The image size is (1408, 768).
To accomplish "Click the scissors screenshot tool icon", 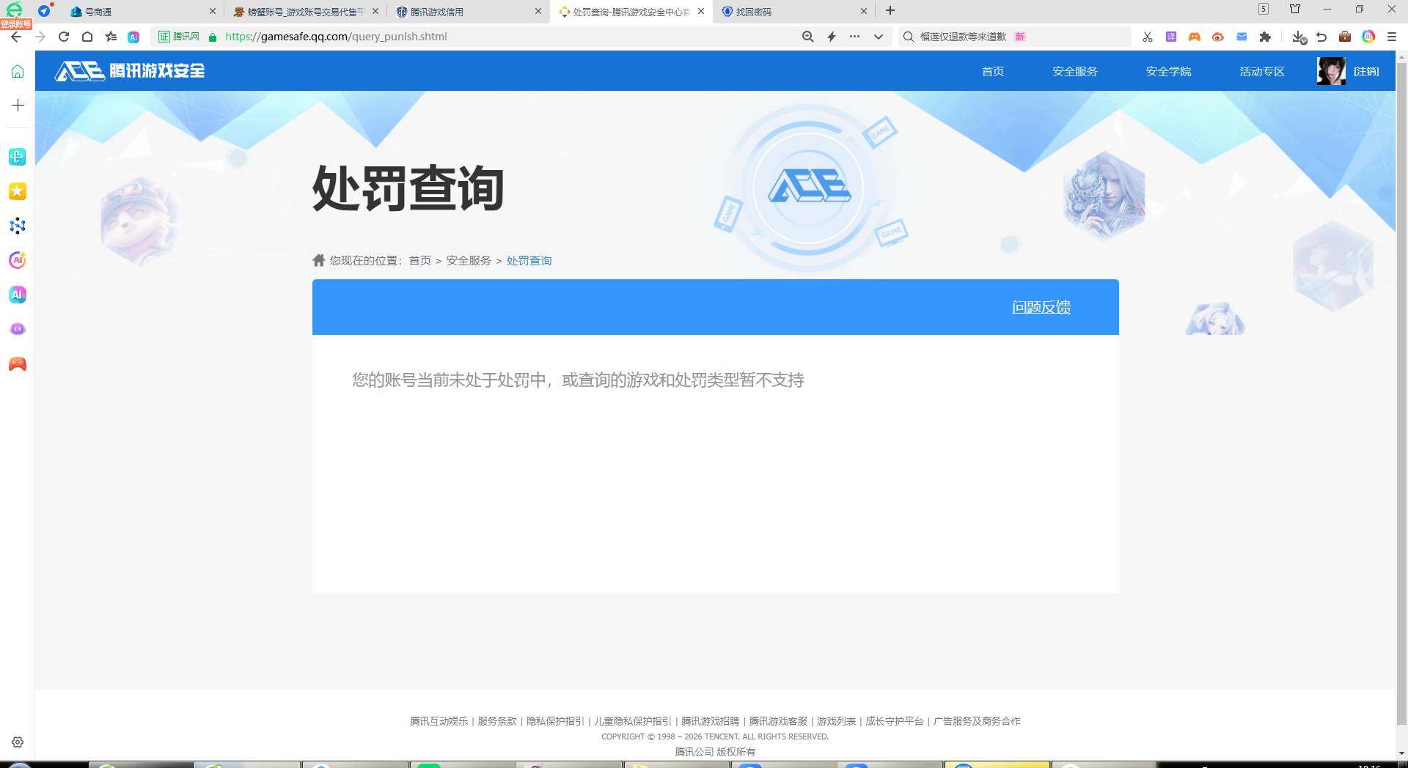I will [1148, 37].
